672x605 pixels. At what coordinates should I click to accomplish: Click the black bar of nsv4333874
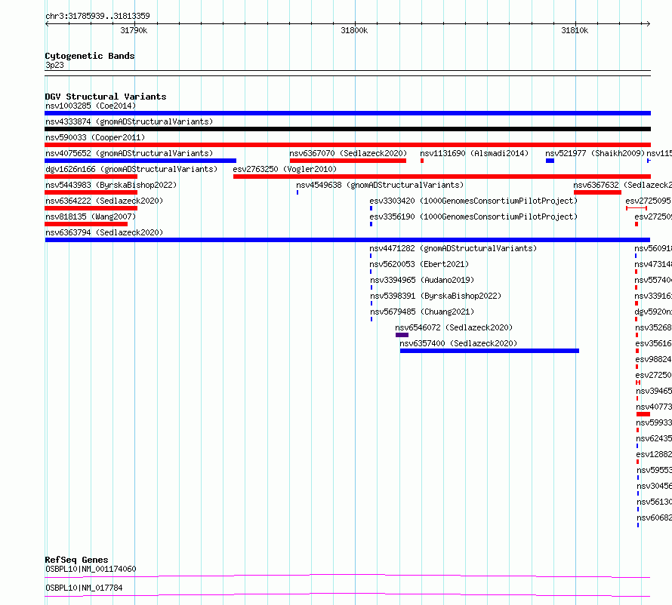point(347,129)
